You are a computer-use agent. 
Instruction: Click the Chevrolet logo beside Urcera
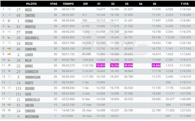tap(9, 104)
